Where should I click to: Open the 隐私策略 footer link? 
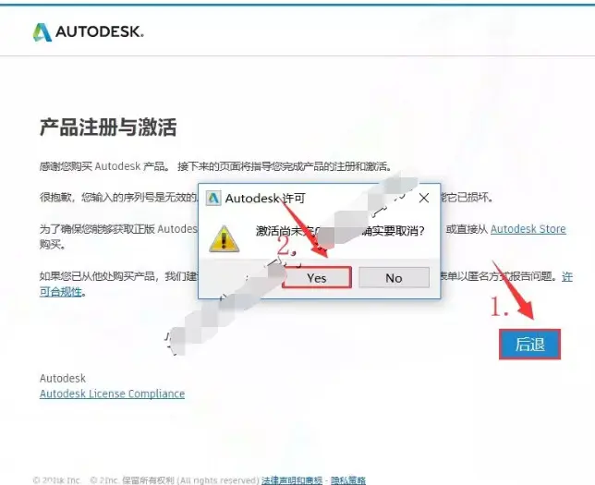(x=348, y=480)
